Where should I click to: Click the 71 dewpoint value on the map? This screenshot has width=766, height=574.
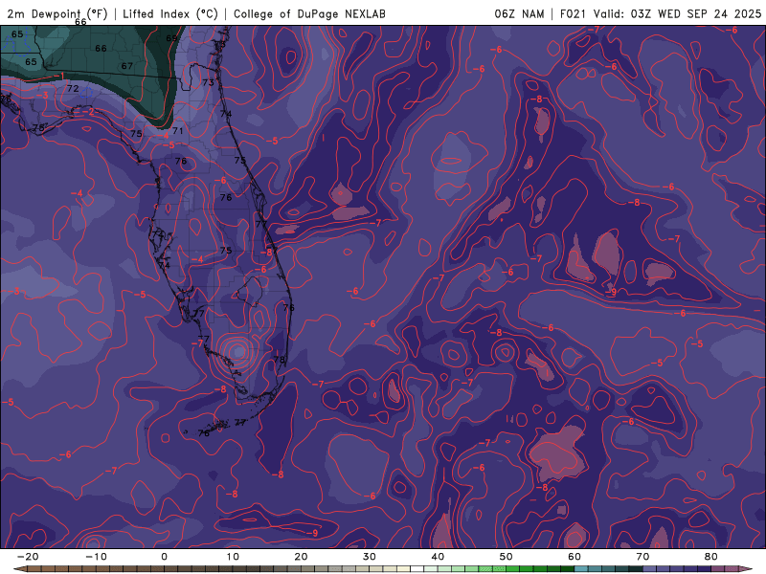point(178,131)
